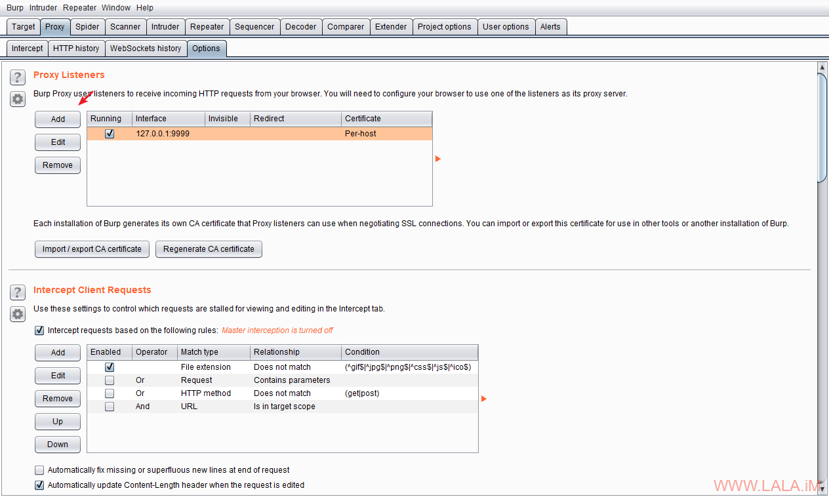The image size is (829, 497).
Task: Enable the Contains parameters rule checkbox
Action: [110, 380]
